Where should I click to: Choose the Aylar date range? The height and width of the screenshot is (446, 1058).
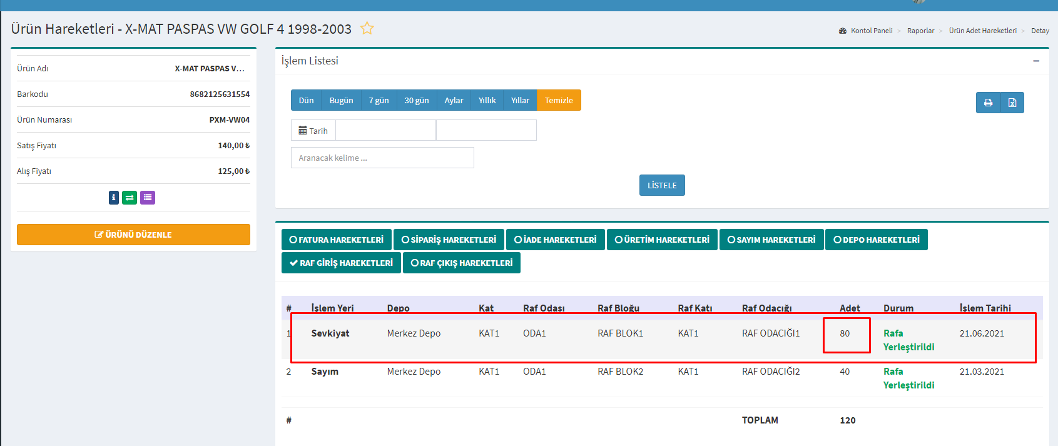[454, 100]
